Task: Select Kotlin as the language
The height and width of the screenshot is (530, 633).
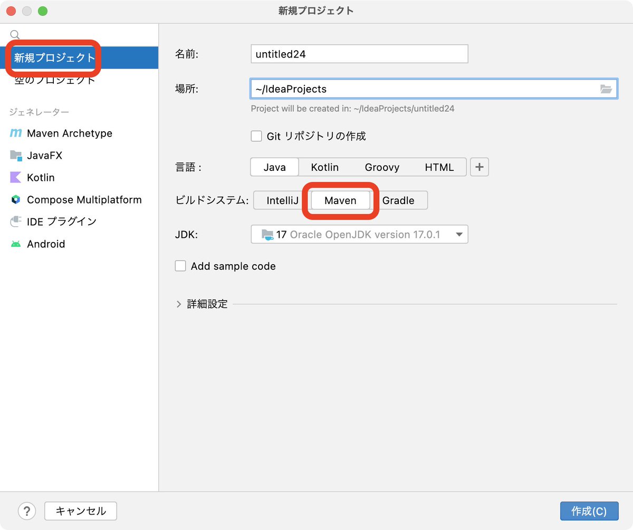Action: (325, 167)
